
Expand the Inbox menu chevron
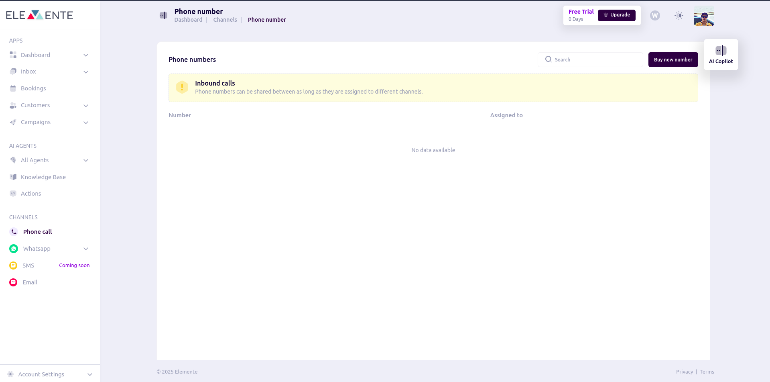coord(86,72)
